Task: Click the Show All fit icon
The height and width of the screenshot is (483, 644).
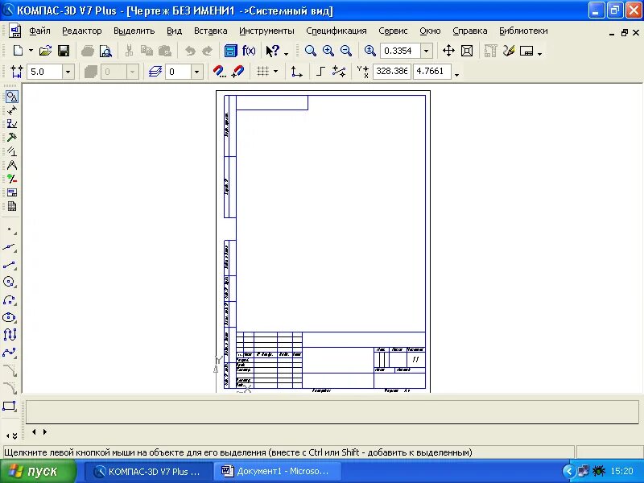Action: [x=467, y=51]
